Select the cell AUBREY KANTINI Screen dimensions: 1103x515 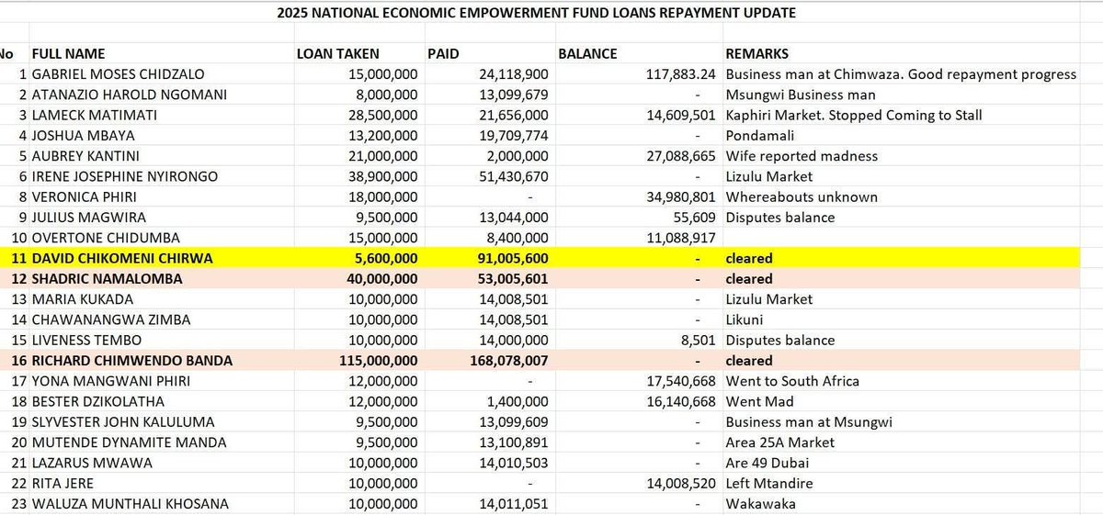click(x=85, y=156)
